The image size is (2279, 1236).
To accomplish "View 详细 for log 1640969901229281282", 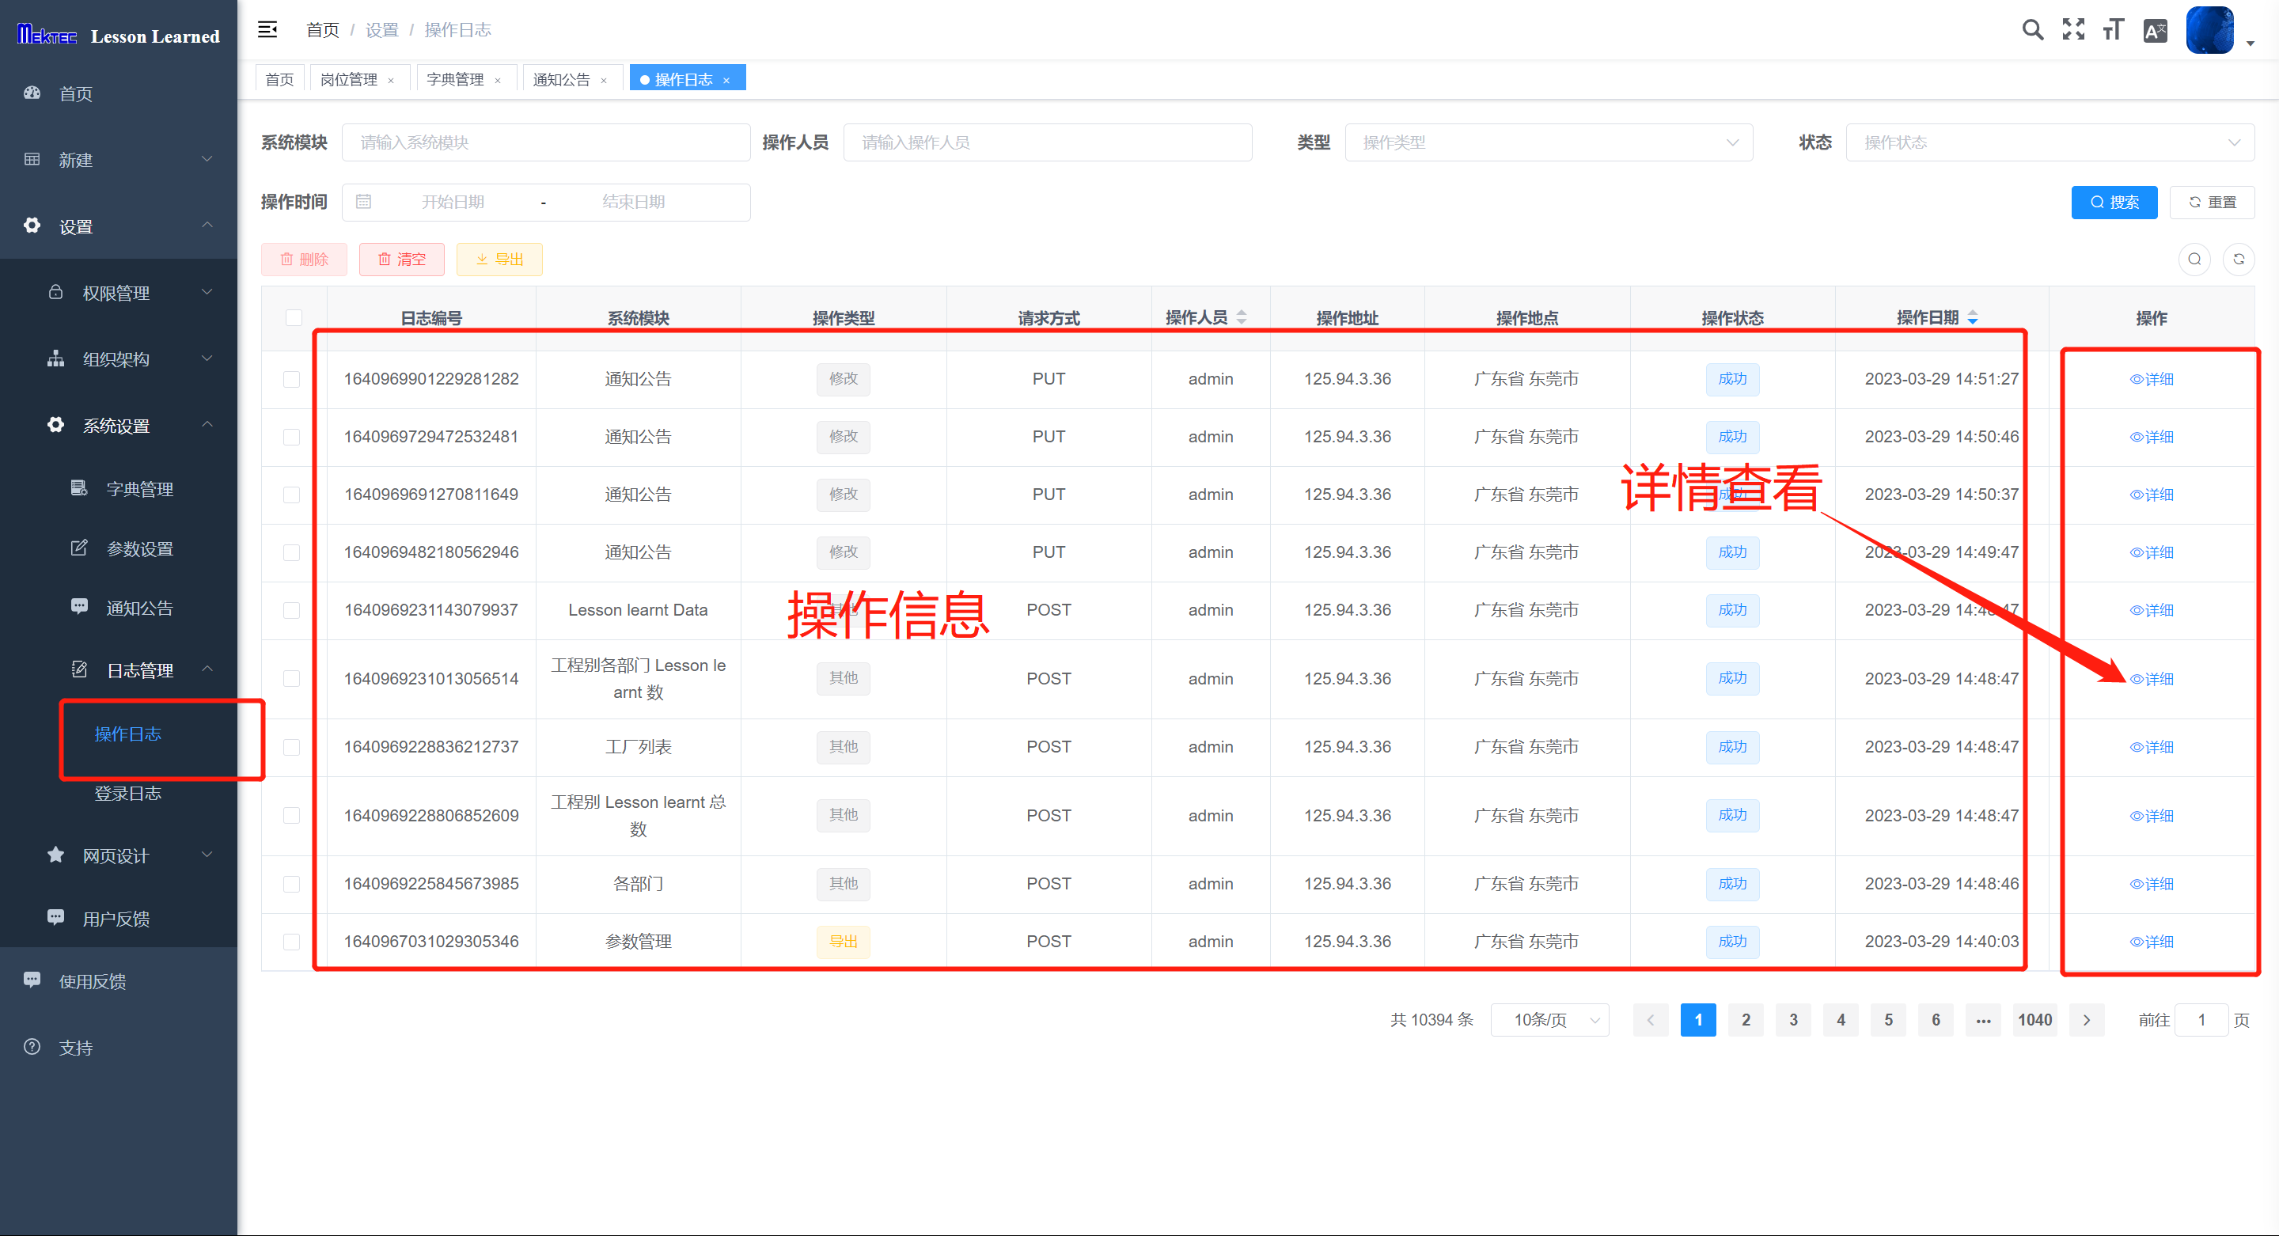I will point(2151,379).
